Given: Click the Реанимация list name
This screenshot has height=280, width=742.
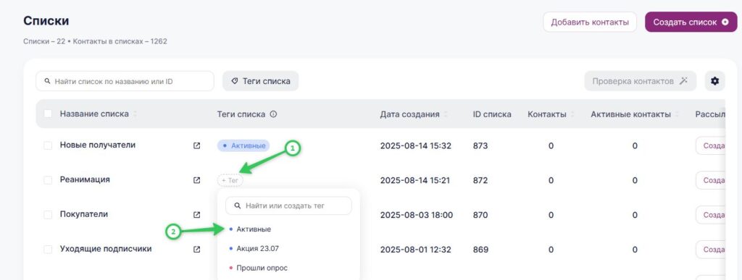Looking at the screenshot, I should [x=85, y=179].
